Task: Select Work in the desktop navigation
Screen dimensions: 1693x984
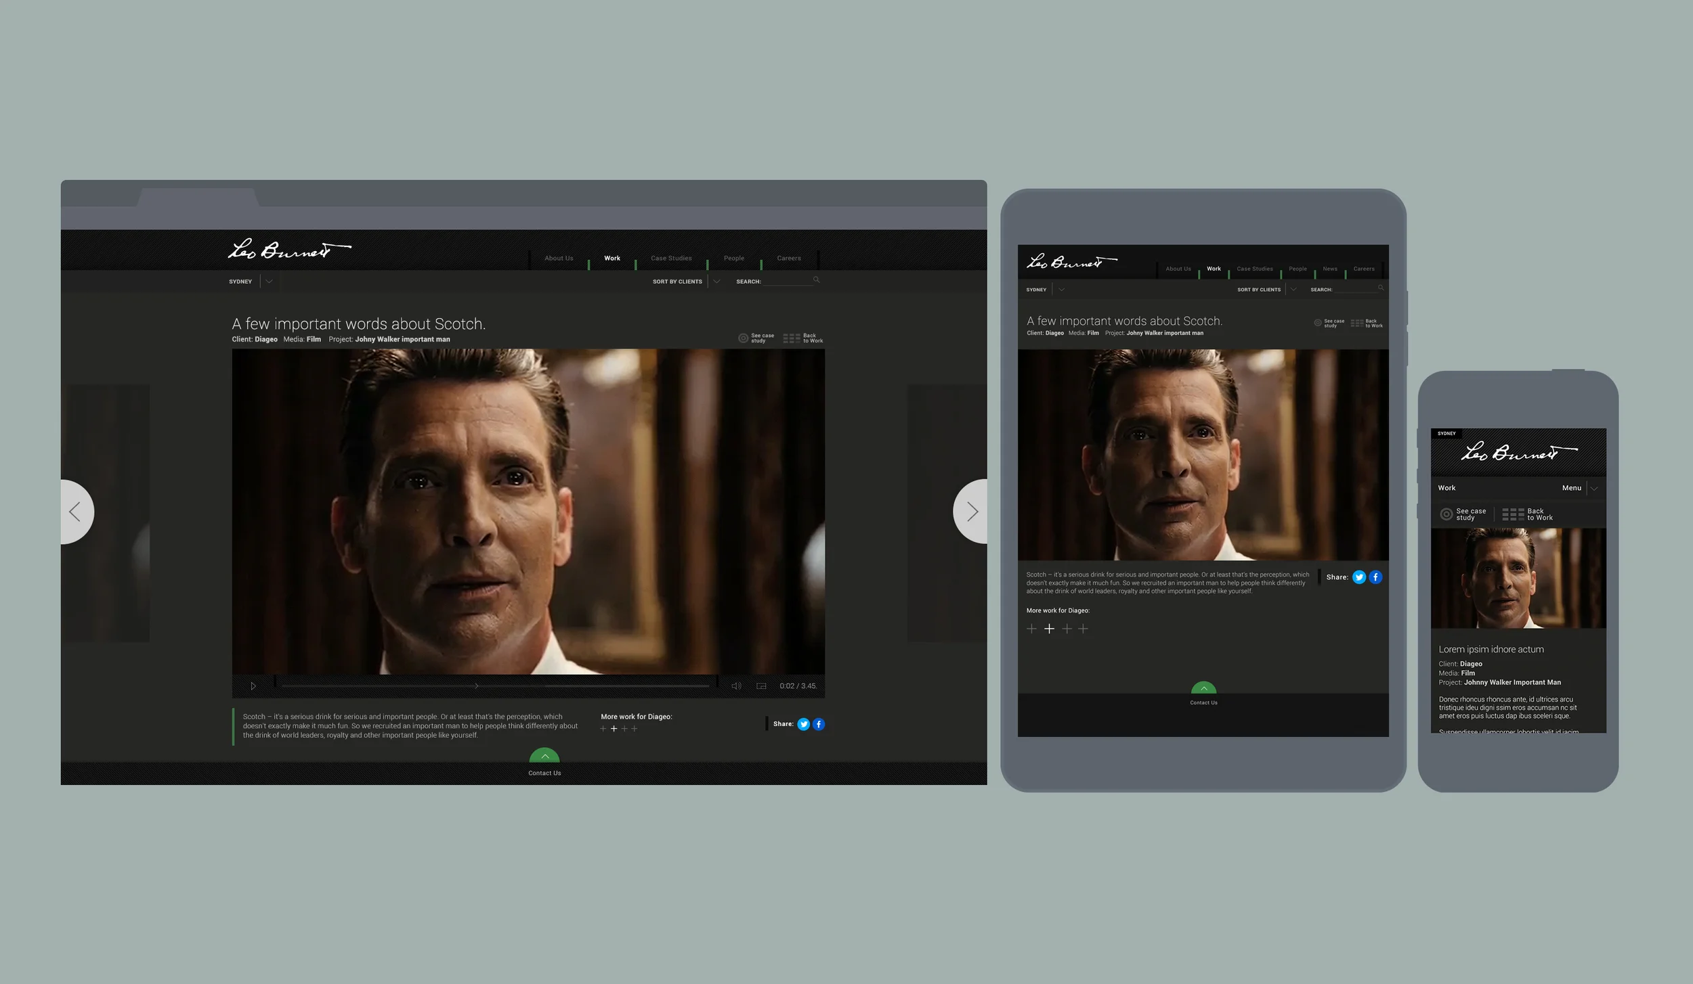Action: (x=612, y=259)
